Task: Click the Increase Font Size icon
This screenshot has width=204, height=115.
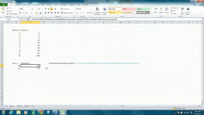Action: click(39, 9)
